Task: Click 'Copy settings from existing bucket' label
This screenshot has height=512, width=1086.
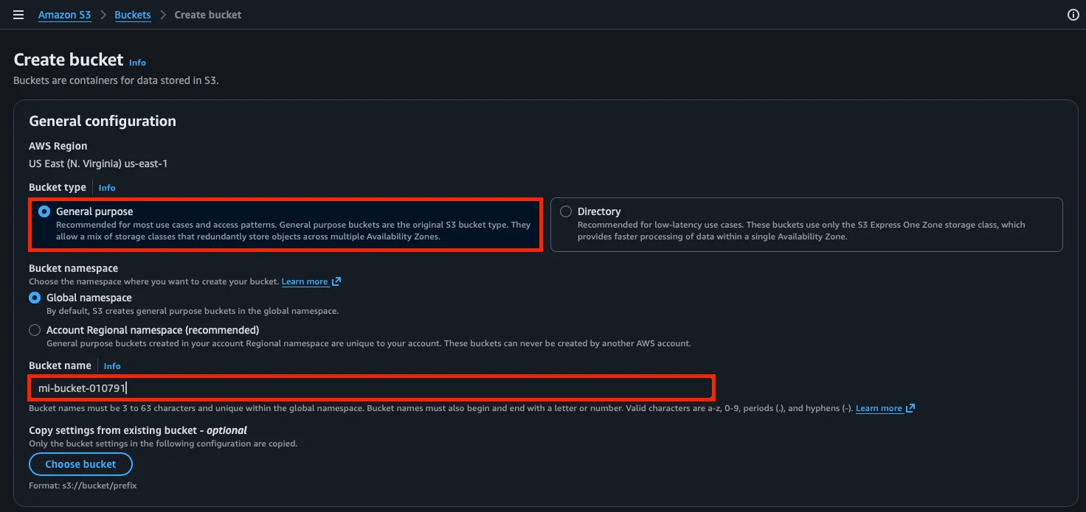Action: tap(138, 430)
